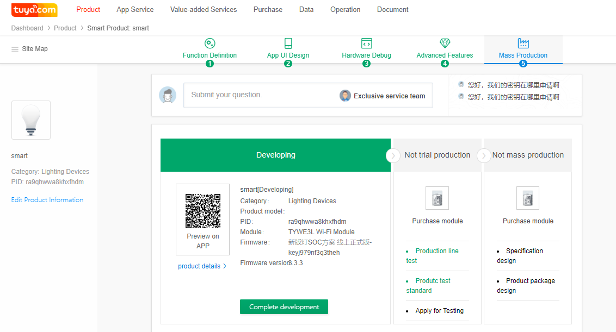The width and height of the screenshot is (616, 332).
Task: Open the Hardware Debug code icon
Action: pos(366,43)
